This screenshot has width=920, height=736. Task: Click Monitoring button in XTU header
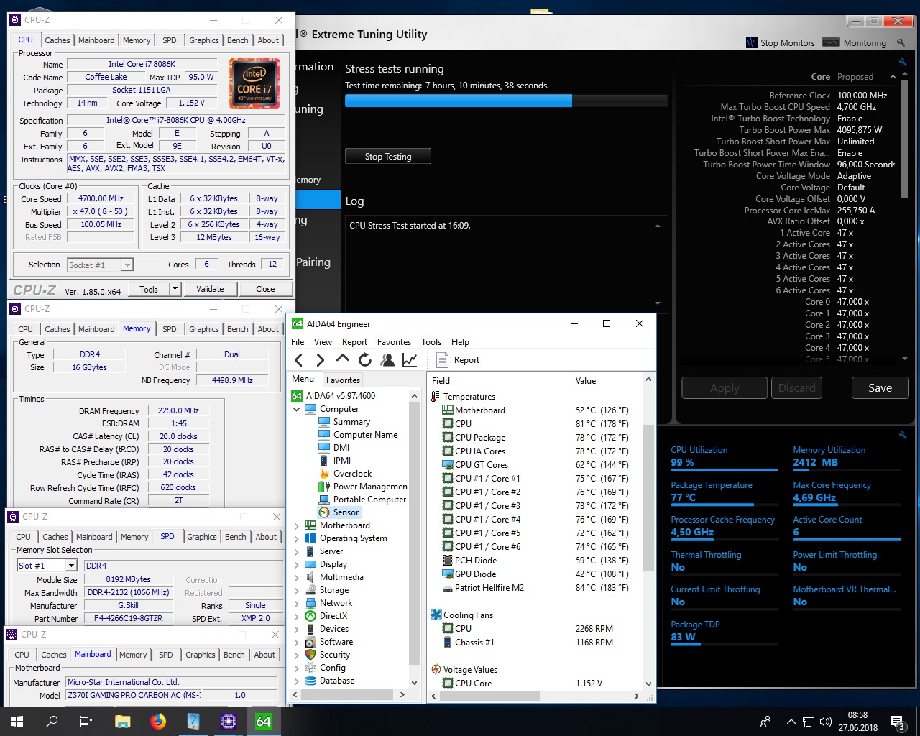point(855,42)
